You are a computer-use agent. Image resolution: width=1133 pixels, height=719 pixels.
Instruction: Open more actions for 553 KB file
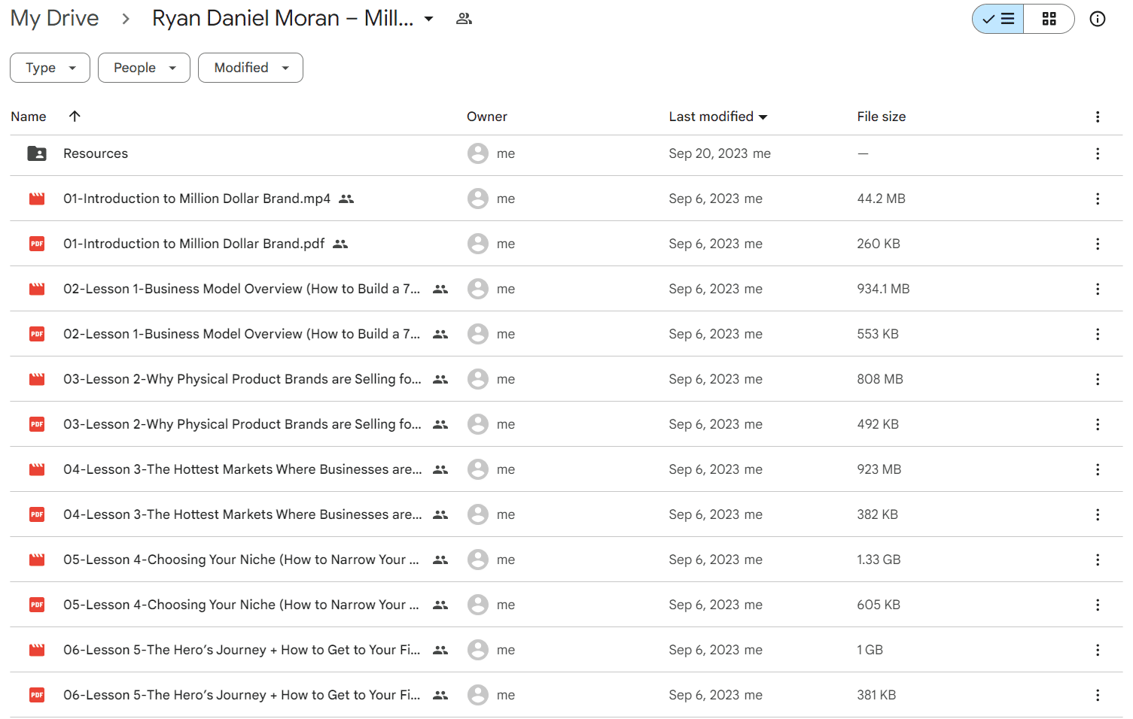(1098, 334)
